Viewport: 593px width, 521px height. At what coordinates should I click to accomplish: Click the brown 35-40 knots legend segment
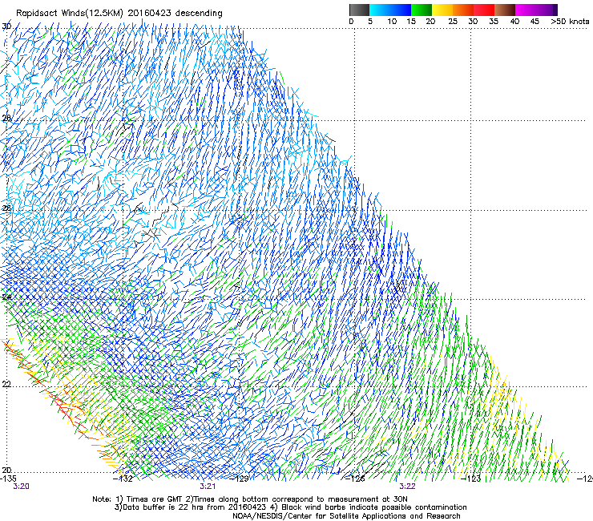[505, 10]
